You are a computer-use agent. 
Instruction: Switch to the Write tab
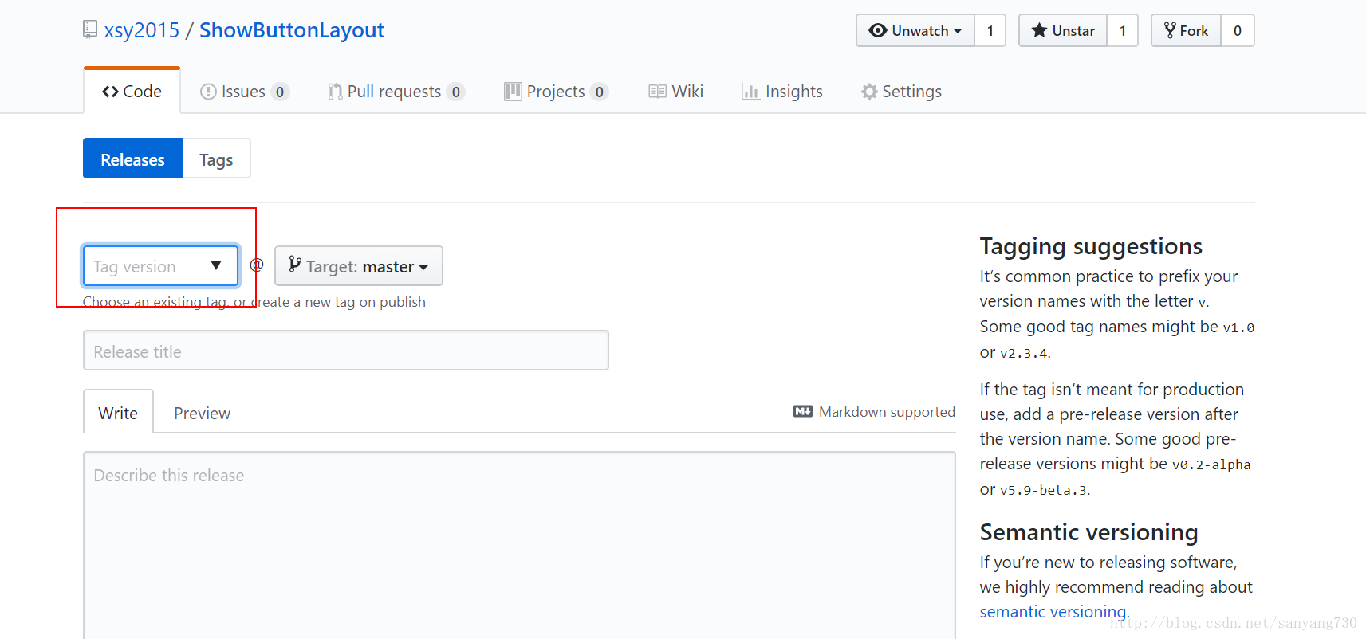(x=118, y=413)
